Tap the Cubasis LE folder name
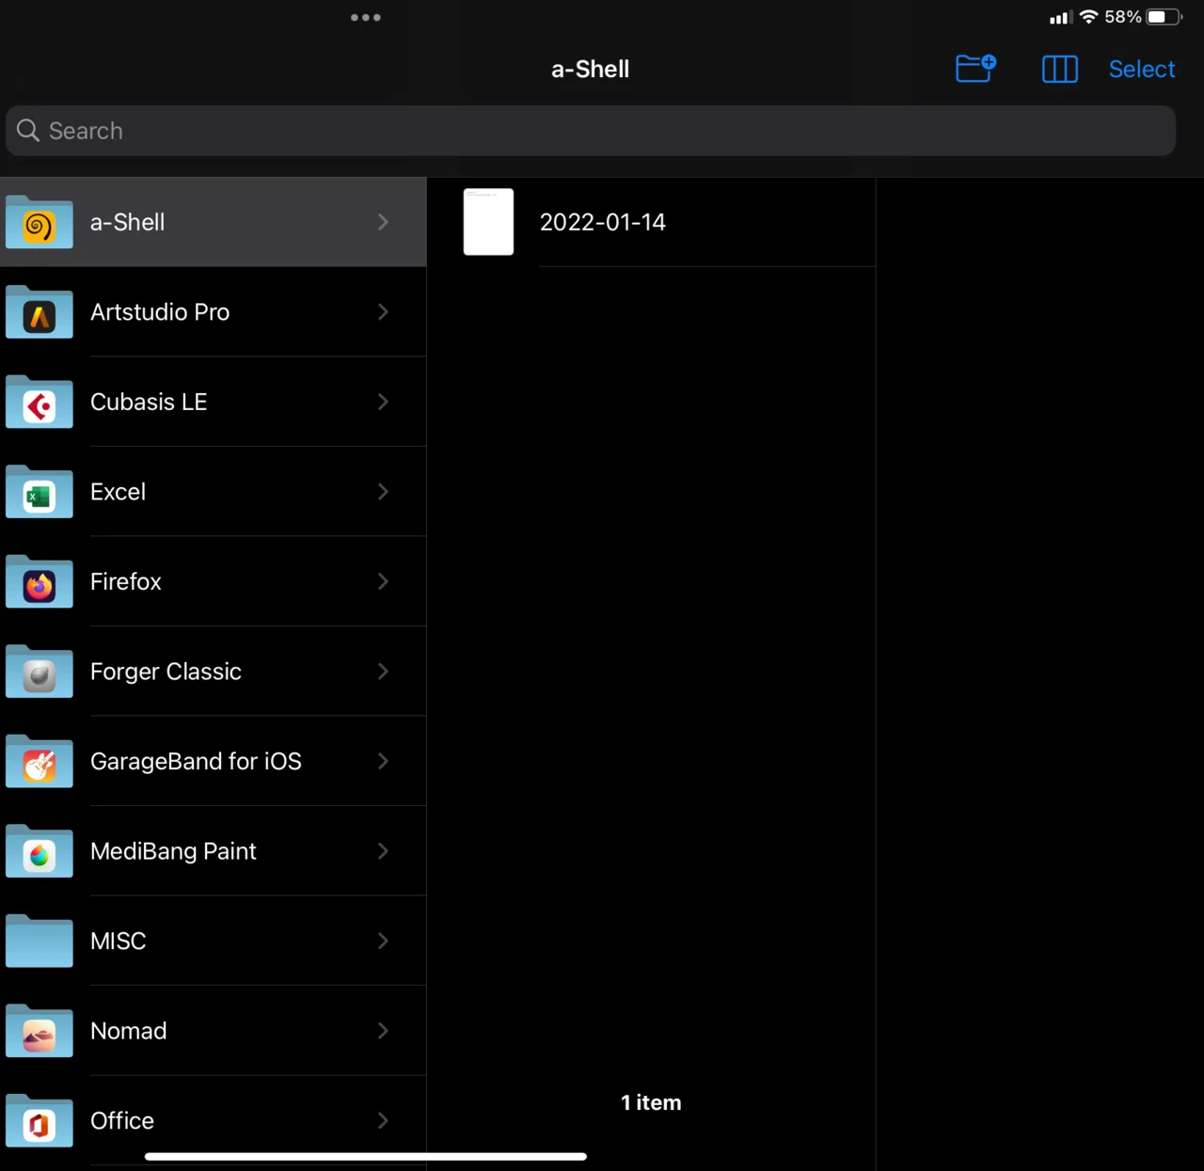Image resolution: width=1204 pixels, height=1171 pixels. [x=149, y=402]
